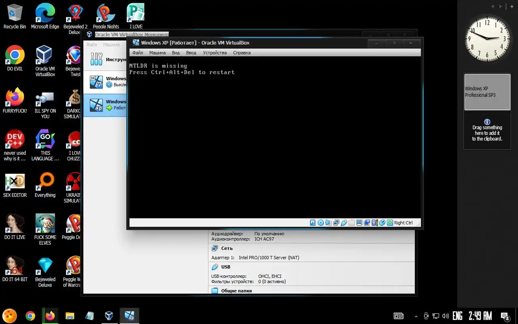The height and width of the screenshot is (324, 518).
Task: Open the Recycle Bin desktop icon
Action: [x=15, y=16]
